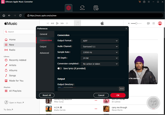Open the converted history tab icon
Screen dimensions: 165x115
pos(96,8)
